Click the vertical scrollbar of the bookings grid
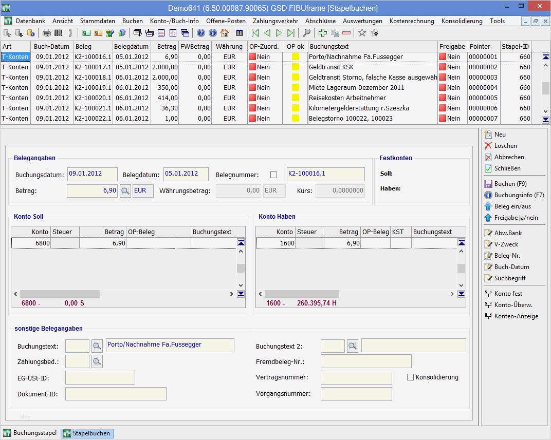This screenshot has width=551, height=440. [545, 87]
